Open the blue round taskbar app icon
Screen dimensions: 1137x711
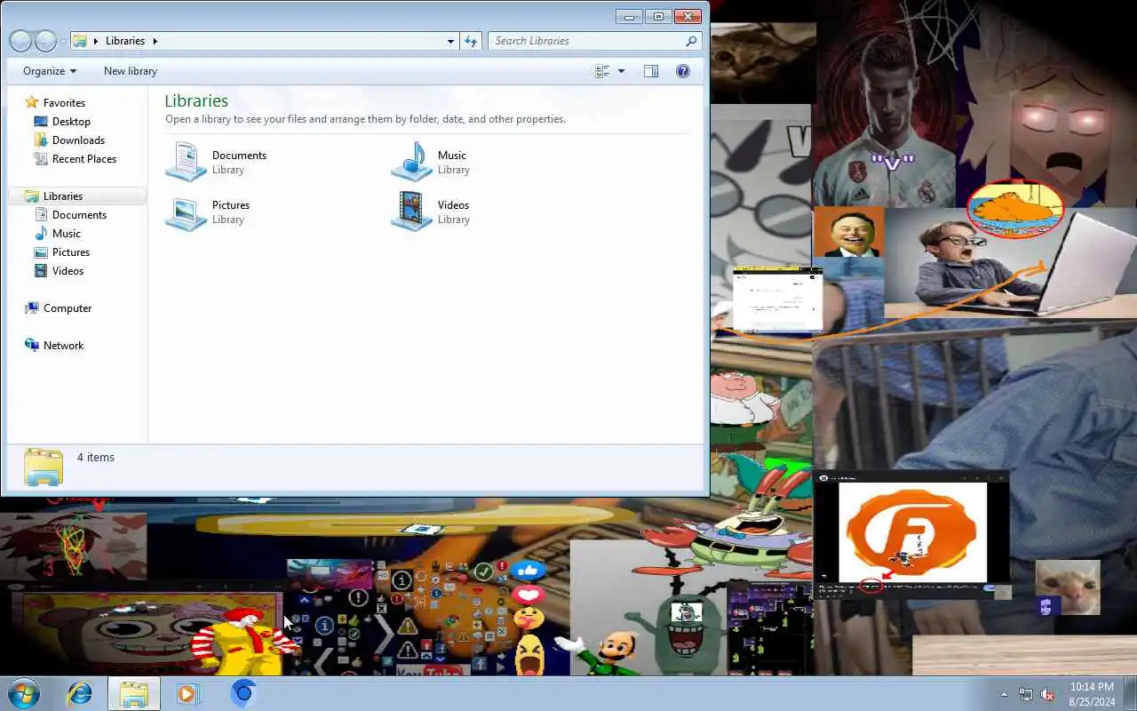pyautogui.click(x=243, y=693)
